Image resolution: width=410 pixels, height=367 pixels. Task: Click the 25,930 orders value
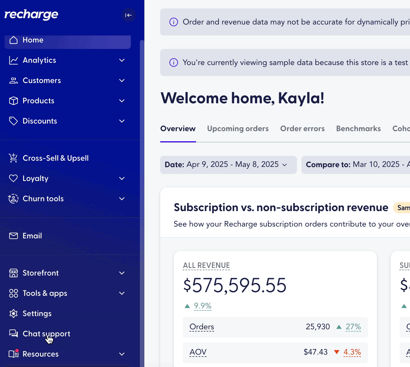(x=318, y=327)
